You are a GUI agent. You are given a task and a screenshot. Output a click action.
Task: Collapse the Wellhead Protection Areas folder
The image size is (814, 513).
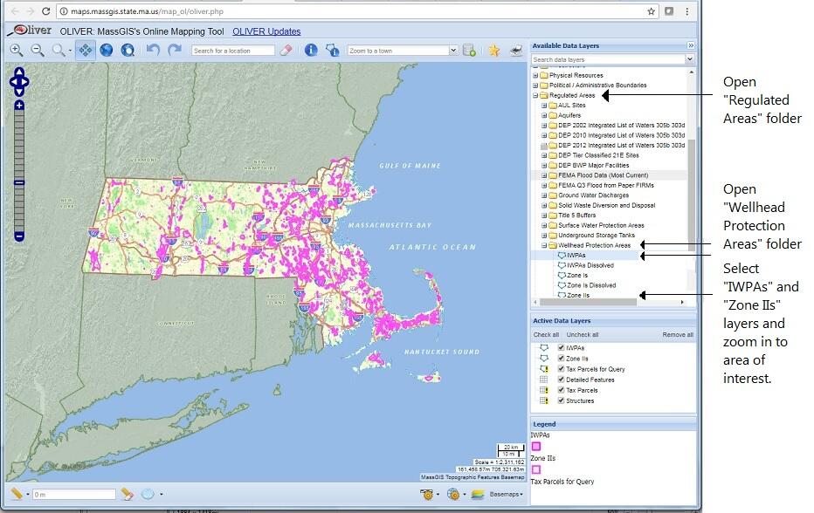[544, 245]
